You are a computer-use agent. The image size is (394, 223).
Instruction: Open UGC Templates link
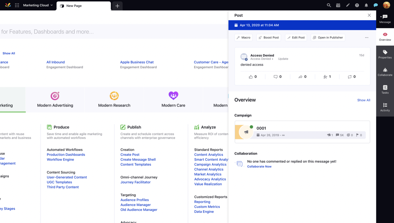pyautogui.click(x=59, y=182)
